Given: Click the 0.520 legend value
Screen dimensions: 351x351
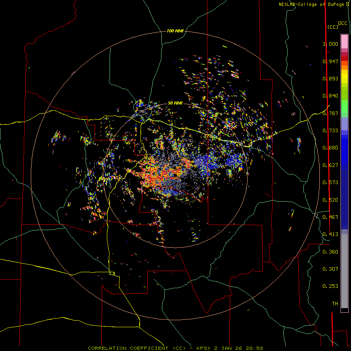Looking at the screenshot, I should click(x=330, y=200).
